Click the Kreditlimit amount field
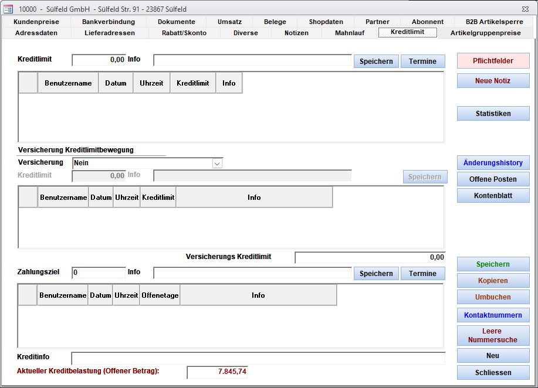The image size is (538, 388). point(99,60)
